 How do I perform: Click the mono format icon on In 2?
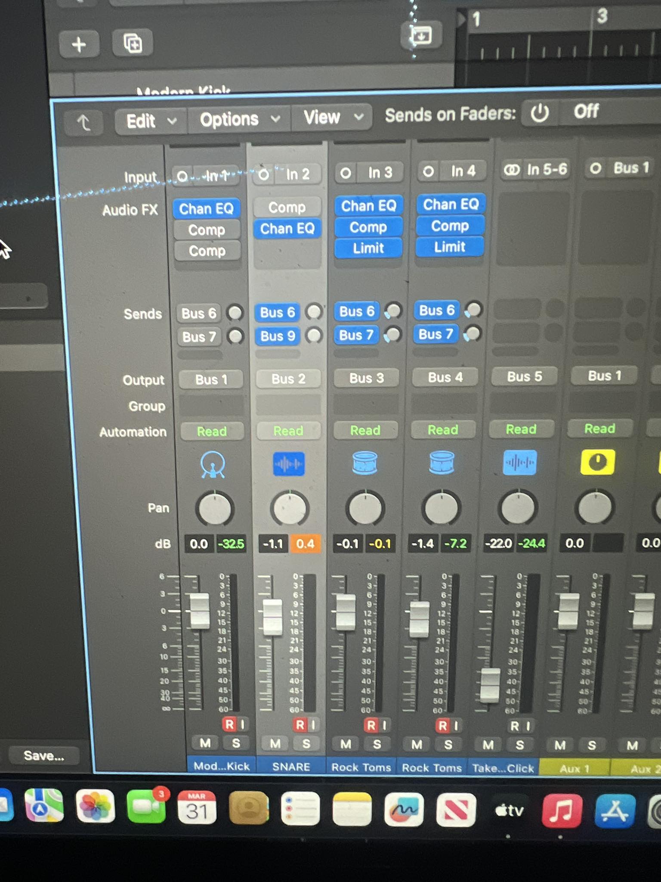(263, 174)
